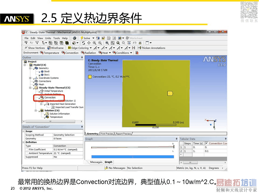The width and height of the screenshot is (259, 194).
Task: Check the Ambient Temperature checkbox
Action: [x=27, y=153]
